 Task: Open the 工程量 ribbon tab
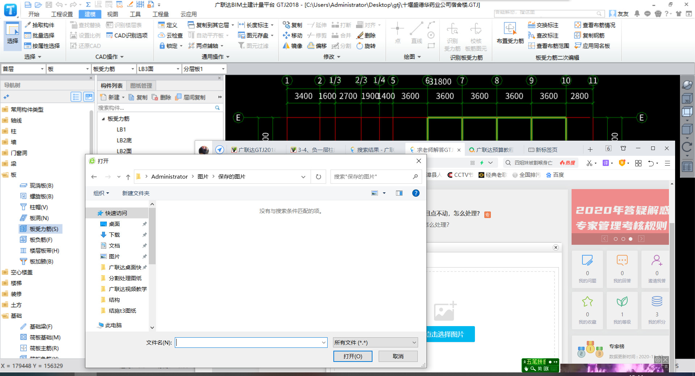[x=160, y=14]
